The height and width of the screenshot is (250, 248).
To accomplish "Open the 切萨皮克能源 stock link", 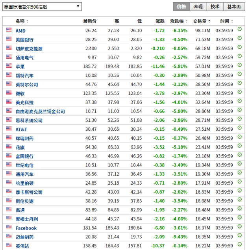I will (x=29, y=49).
